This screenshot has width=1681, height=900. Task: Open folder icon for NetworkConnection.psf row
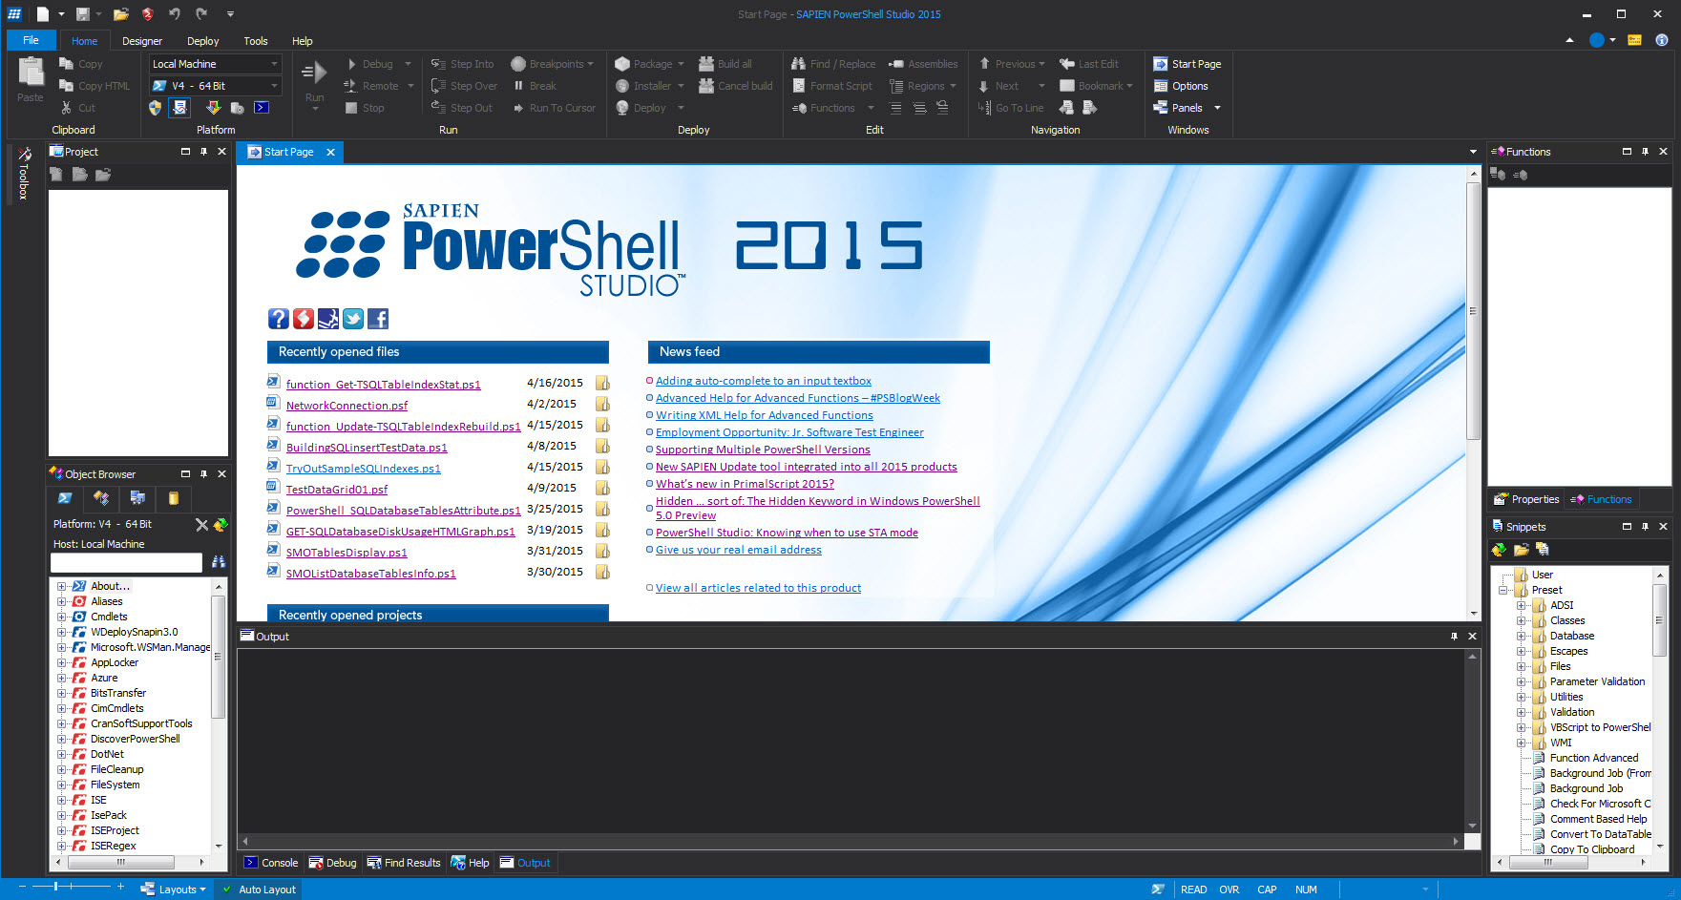pyautogui.click(x=602, y=404)
